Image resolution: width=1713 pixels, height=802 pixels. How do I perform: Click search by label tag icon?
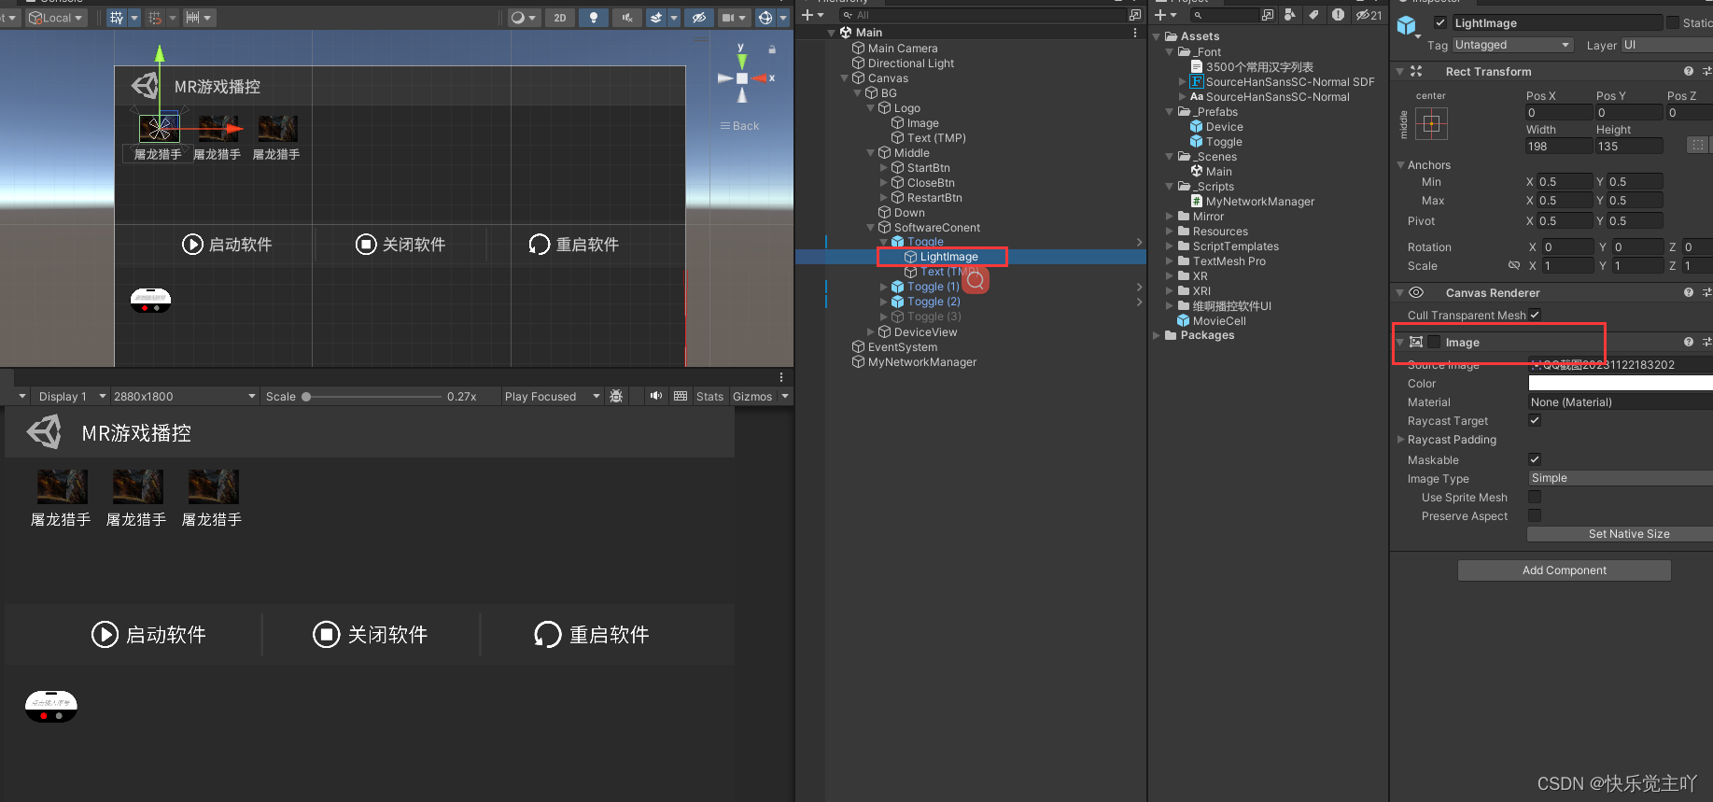[x=1313, y=15]
